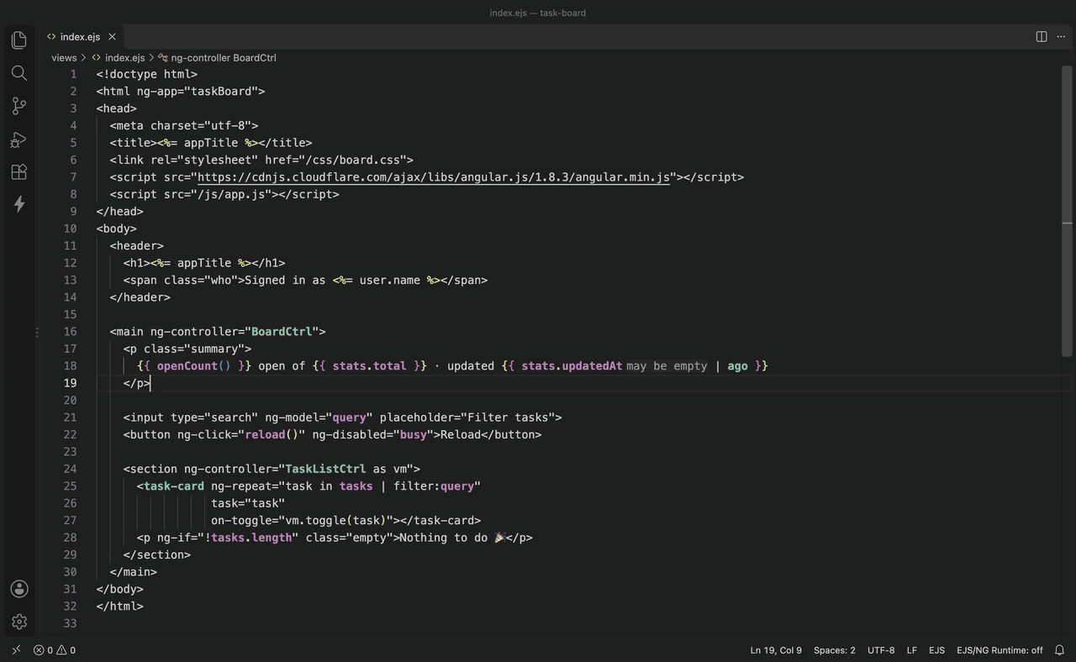Click the 'Nothing to do' text
The width and height of the screenshot is (1076, 662).
point(444,538)
